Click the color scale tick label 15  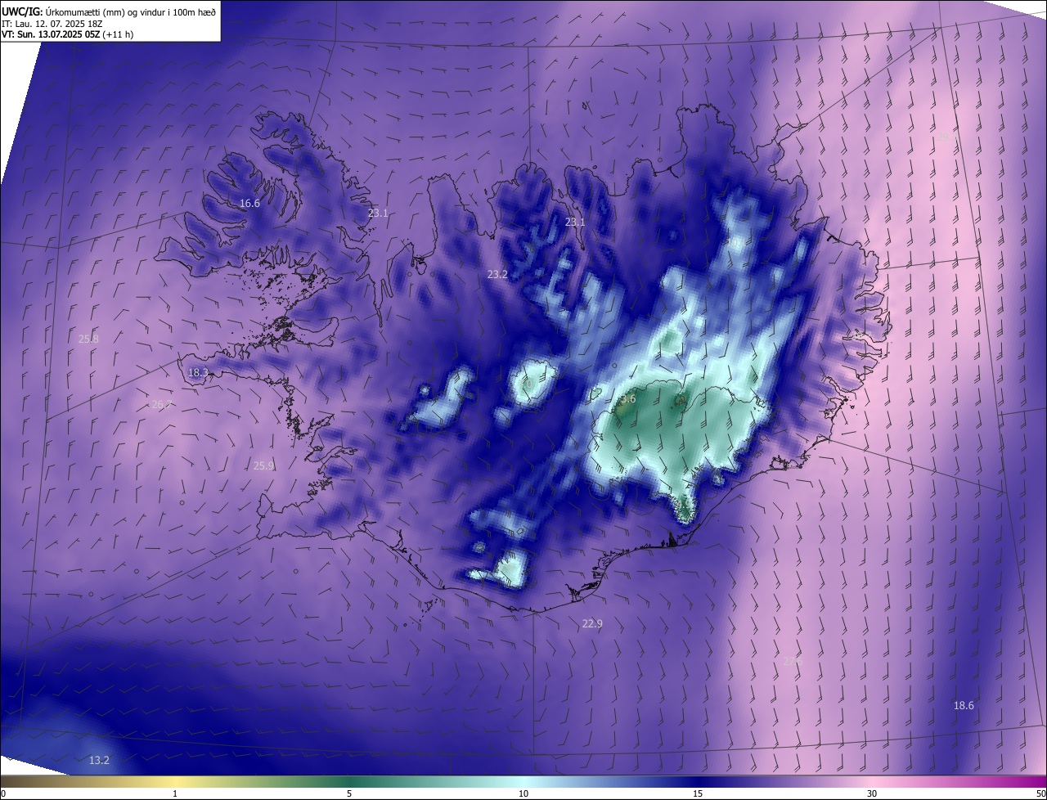(x=698, y=794)
